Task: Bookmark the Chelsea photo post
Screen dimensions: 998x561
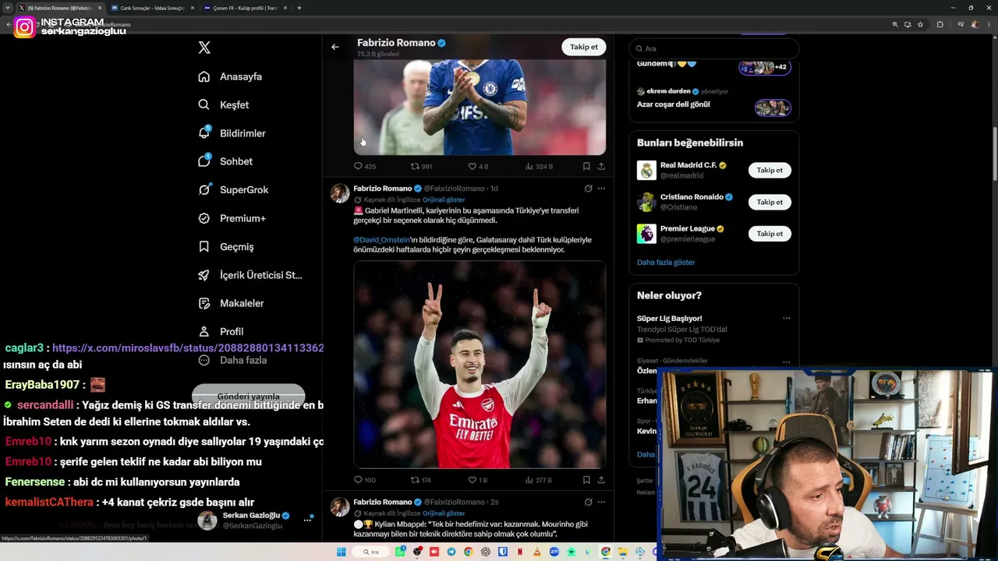Action: [x=586, y=166]
